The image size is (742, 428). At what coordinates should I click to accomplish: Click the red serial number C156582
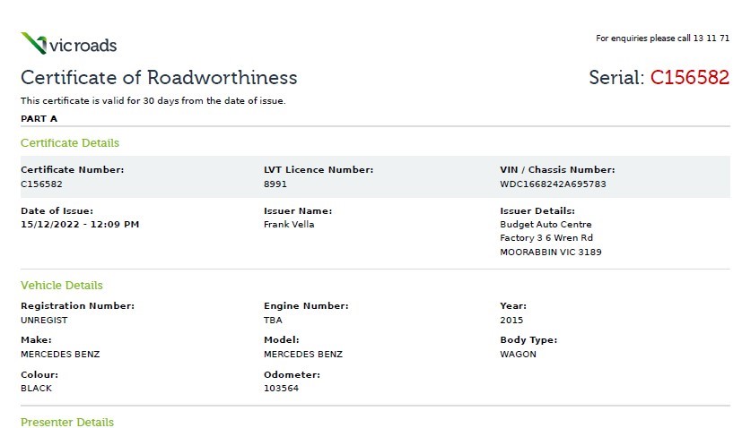pos(689,77)
